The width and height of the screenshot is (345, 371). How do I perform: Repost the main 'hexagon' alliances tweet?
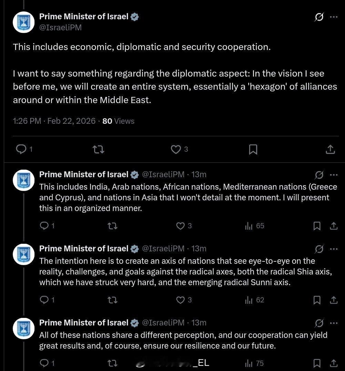99,149
